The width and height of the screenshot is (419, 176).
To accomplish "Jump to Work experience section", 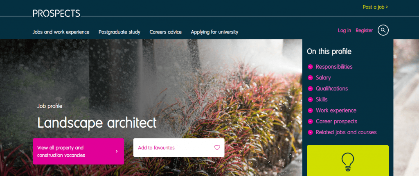I will pos(336,111).
